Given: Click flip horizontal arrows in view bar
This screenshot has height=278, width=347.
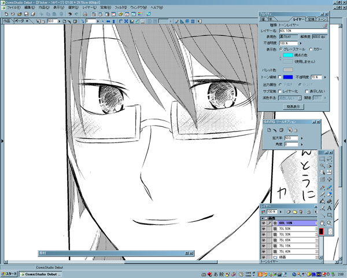Looking at the screenshot, I should (x=108, y=21).
